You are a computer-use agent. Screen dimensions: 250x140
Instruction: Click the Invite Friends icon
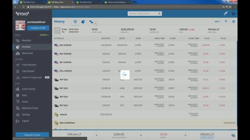18,89
